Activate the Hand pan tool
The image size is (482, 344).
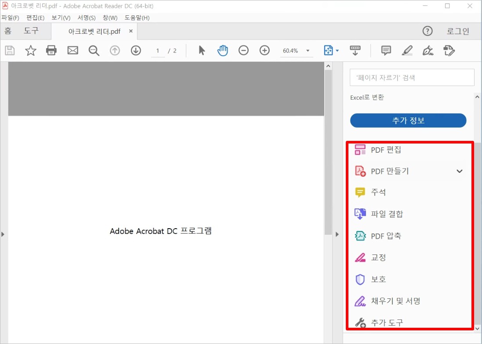point(223,50)
